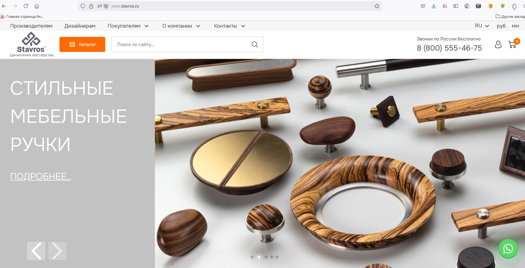Switch currency via the руб selector

pos(501,26)
